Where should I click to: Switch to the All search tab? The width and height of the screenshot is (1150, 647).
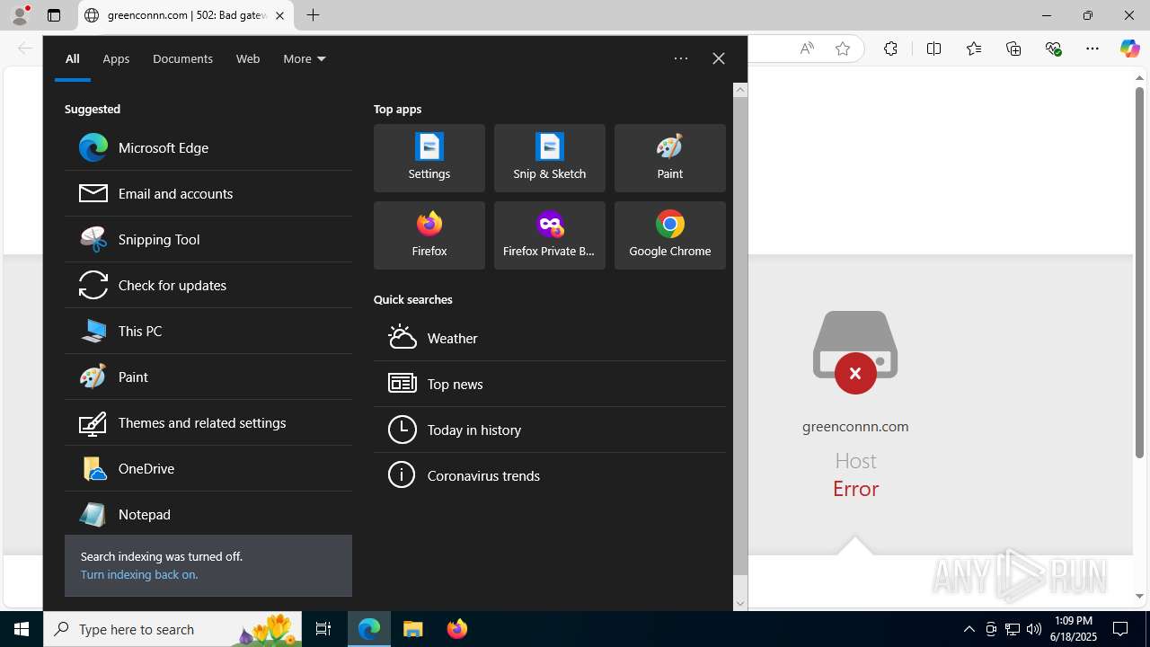tap(73, 58)
